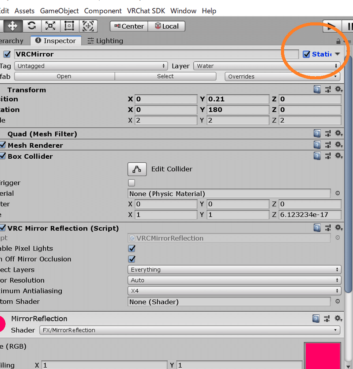
Task: Click the Edit Collider button icon
Action: [137, 169]
